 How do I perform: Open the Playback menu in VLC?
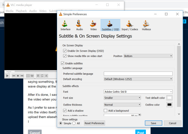click(21, 11)
